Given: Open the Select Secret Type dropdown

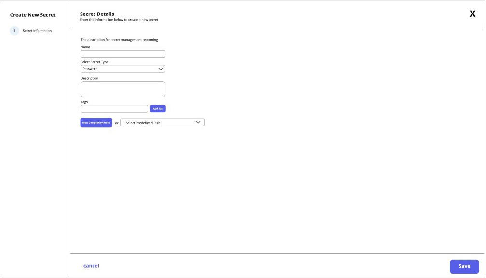Looking at the screenshot, I should (x=123, y=68).
